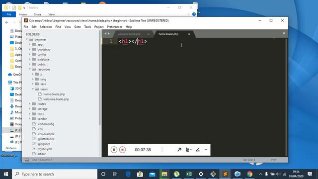
Task: Open Excel from the taskbar
Action: [x=189, y=174]
